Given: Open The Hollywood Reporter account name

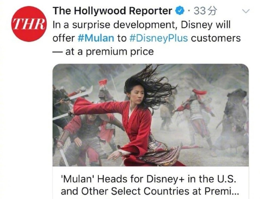Looking at the screenshot, I should (112, 11).
